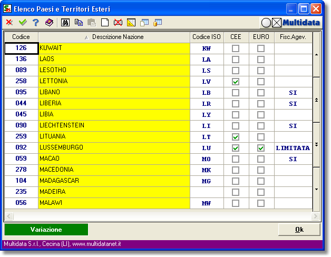The image size is (331, 257).
Task: Check EURO checkbox for MACAO
Action: tap(261, 159)
